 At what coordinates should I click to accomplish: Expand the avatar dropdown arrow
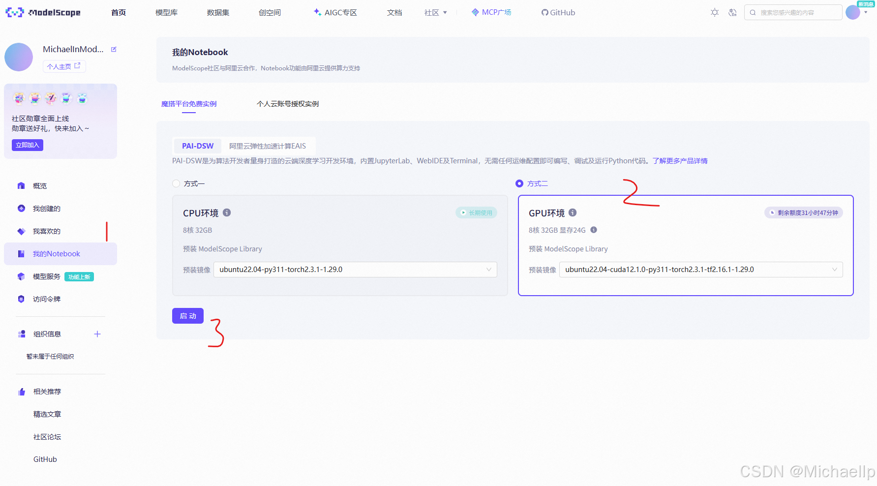tap(866, 12)
